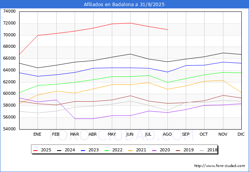Click the 72000 y-axis value
The height and width of the screenshot is (172, 249).
9,23
